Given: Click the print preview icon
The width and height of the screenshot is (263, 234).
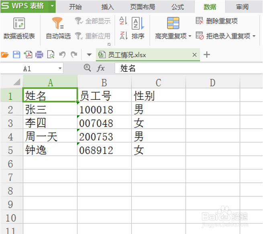Looking at the screenshot, I should coord(51,55).
